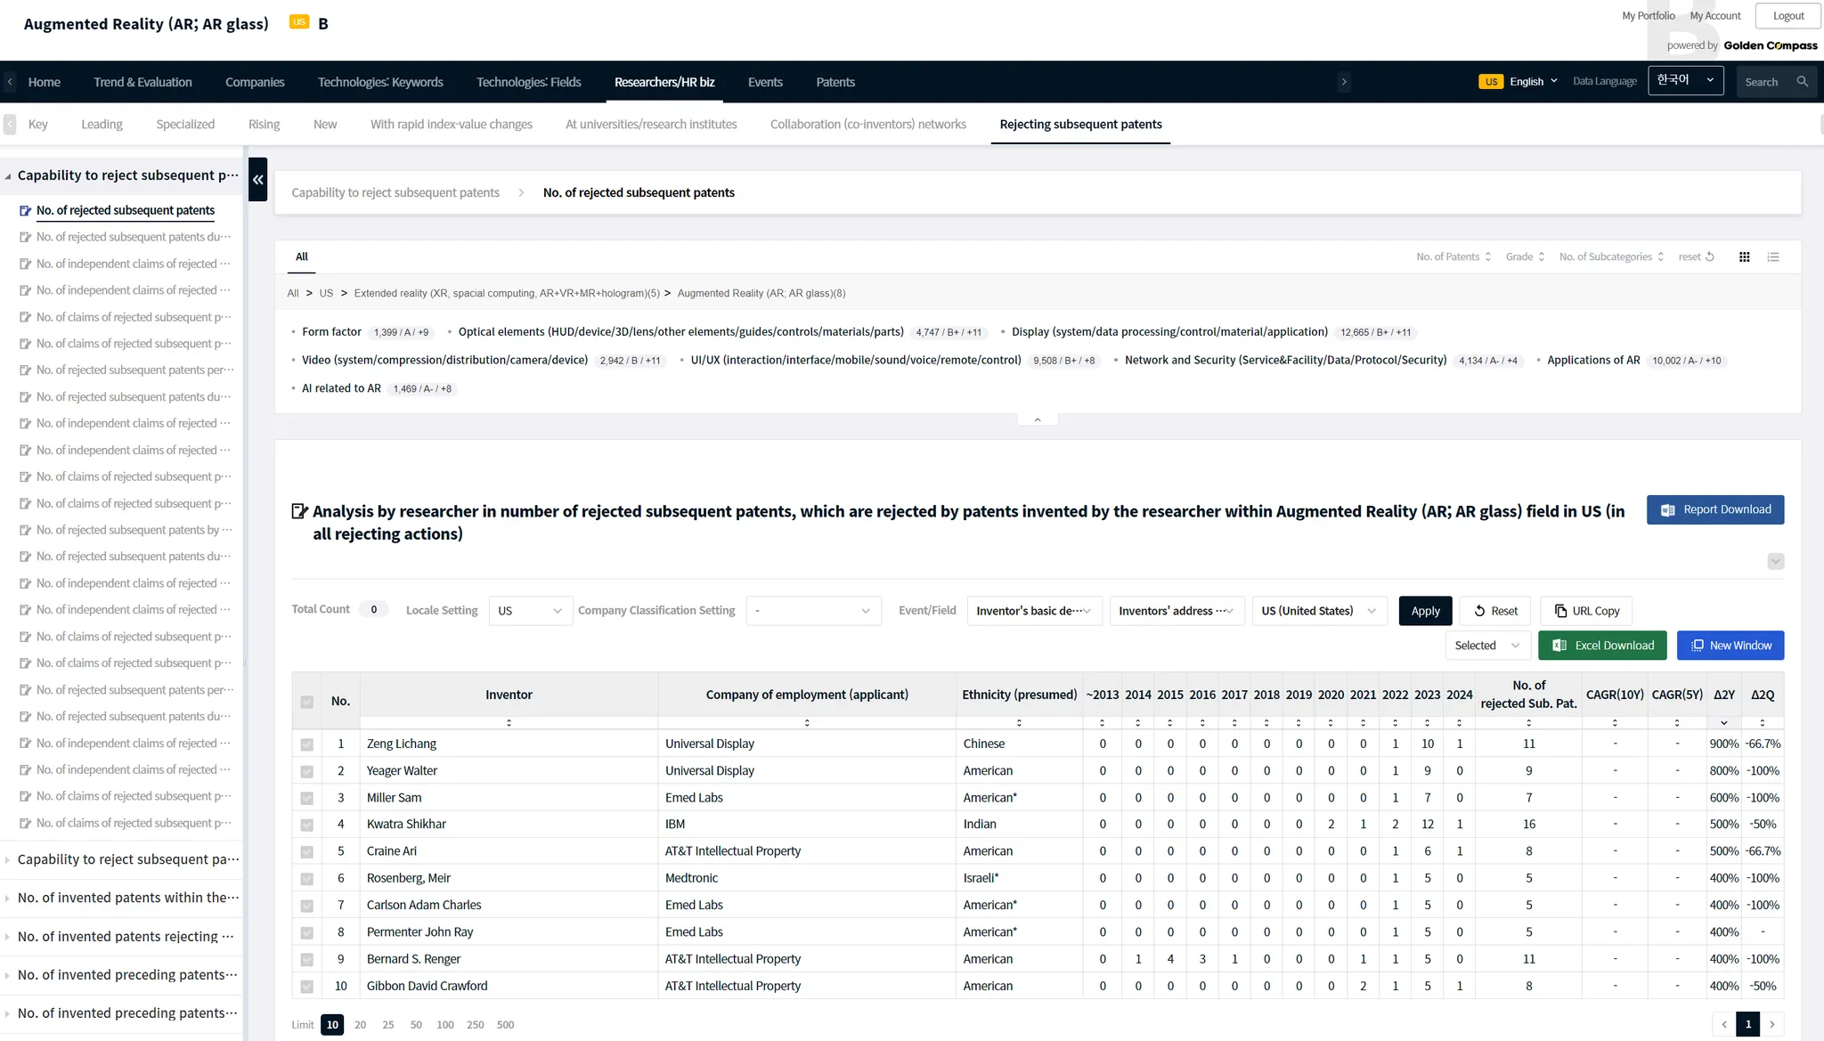Toggle the select-all checkbox in table header
Viewport: 1824px width, 1041px height.
pyautogui.click(x=307, y=702)
